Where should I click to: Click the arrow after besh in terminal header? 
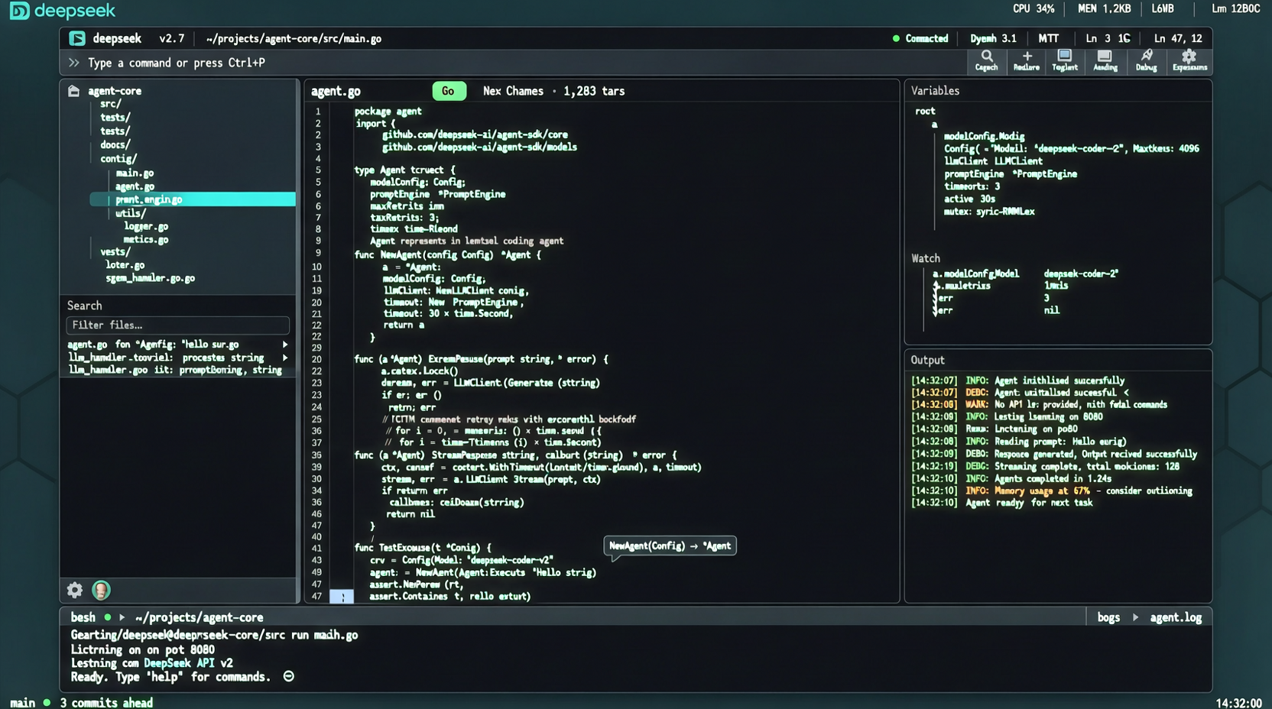tap(122, 617)
